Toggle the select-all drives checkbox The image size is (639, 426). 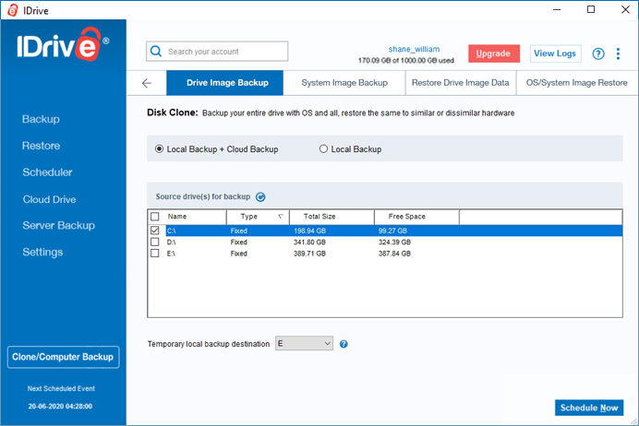coord(155,217)
